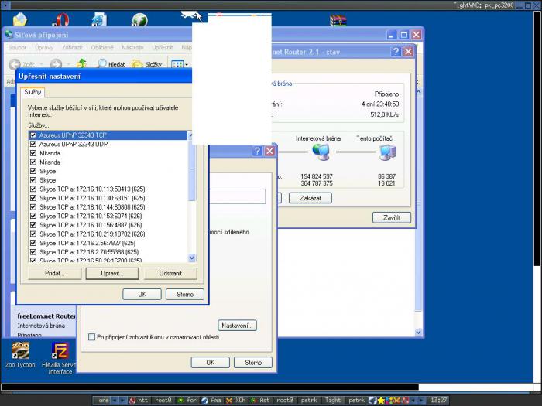Open the Oblíbené menu
The width and height of the screenshot is (542, 406).
(x=102, y=48)
